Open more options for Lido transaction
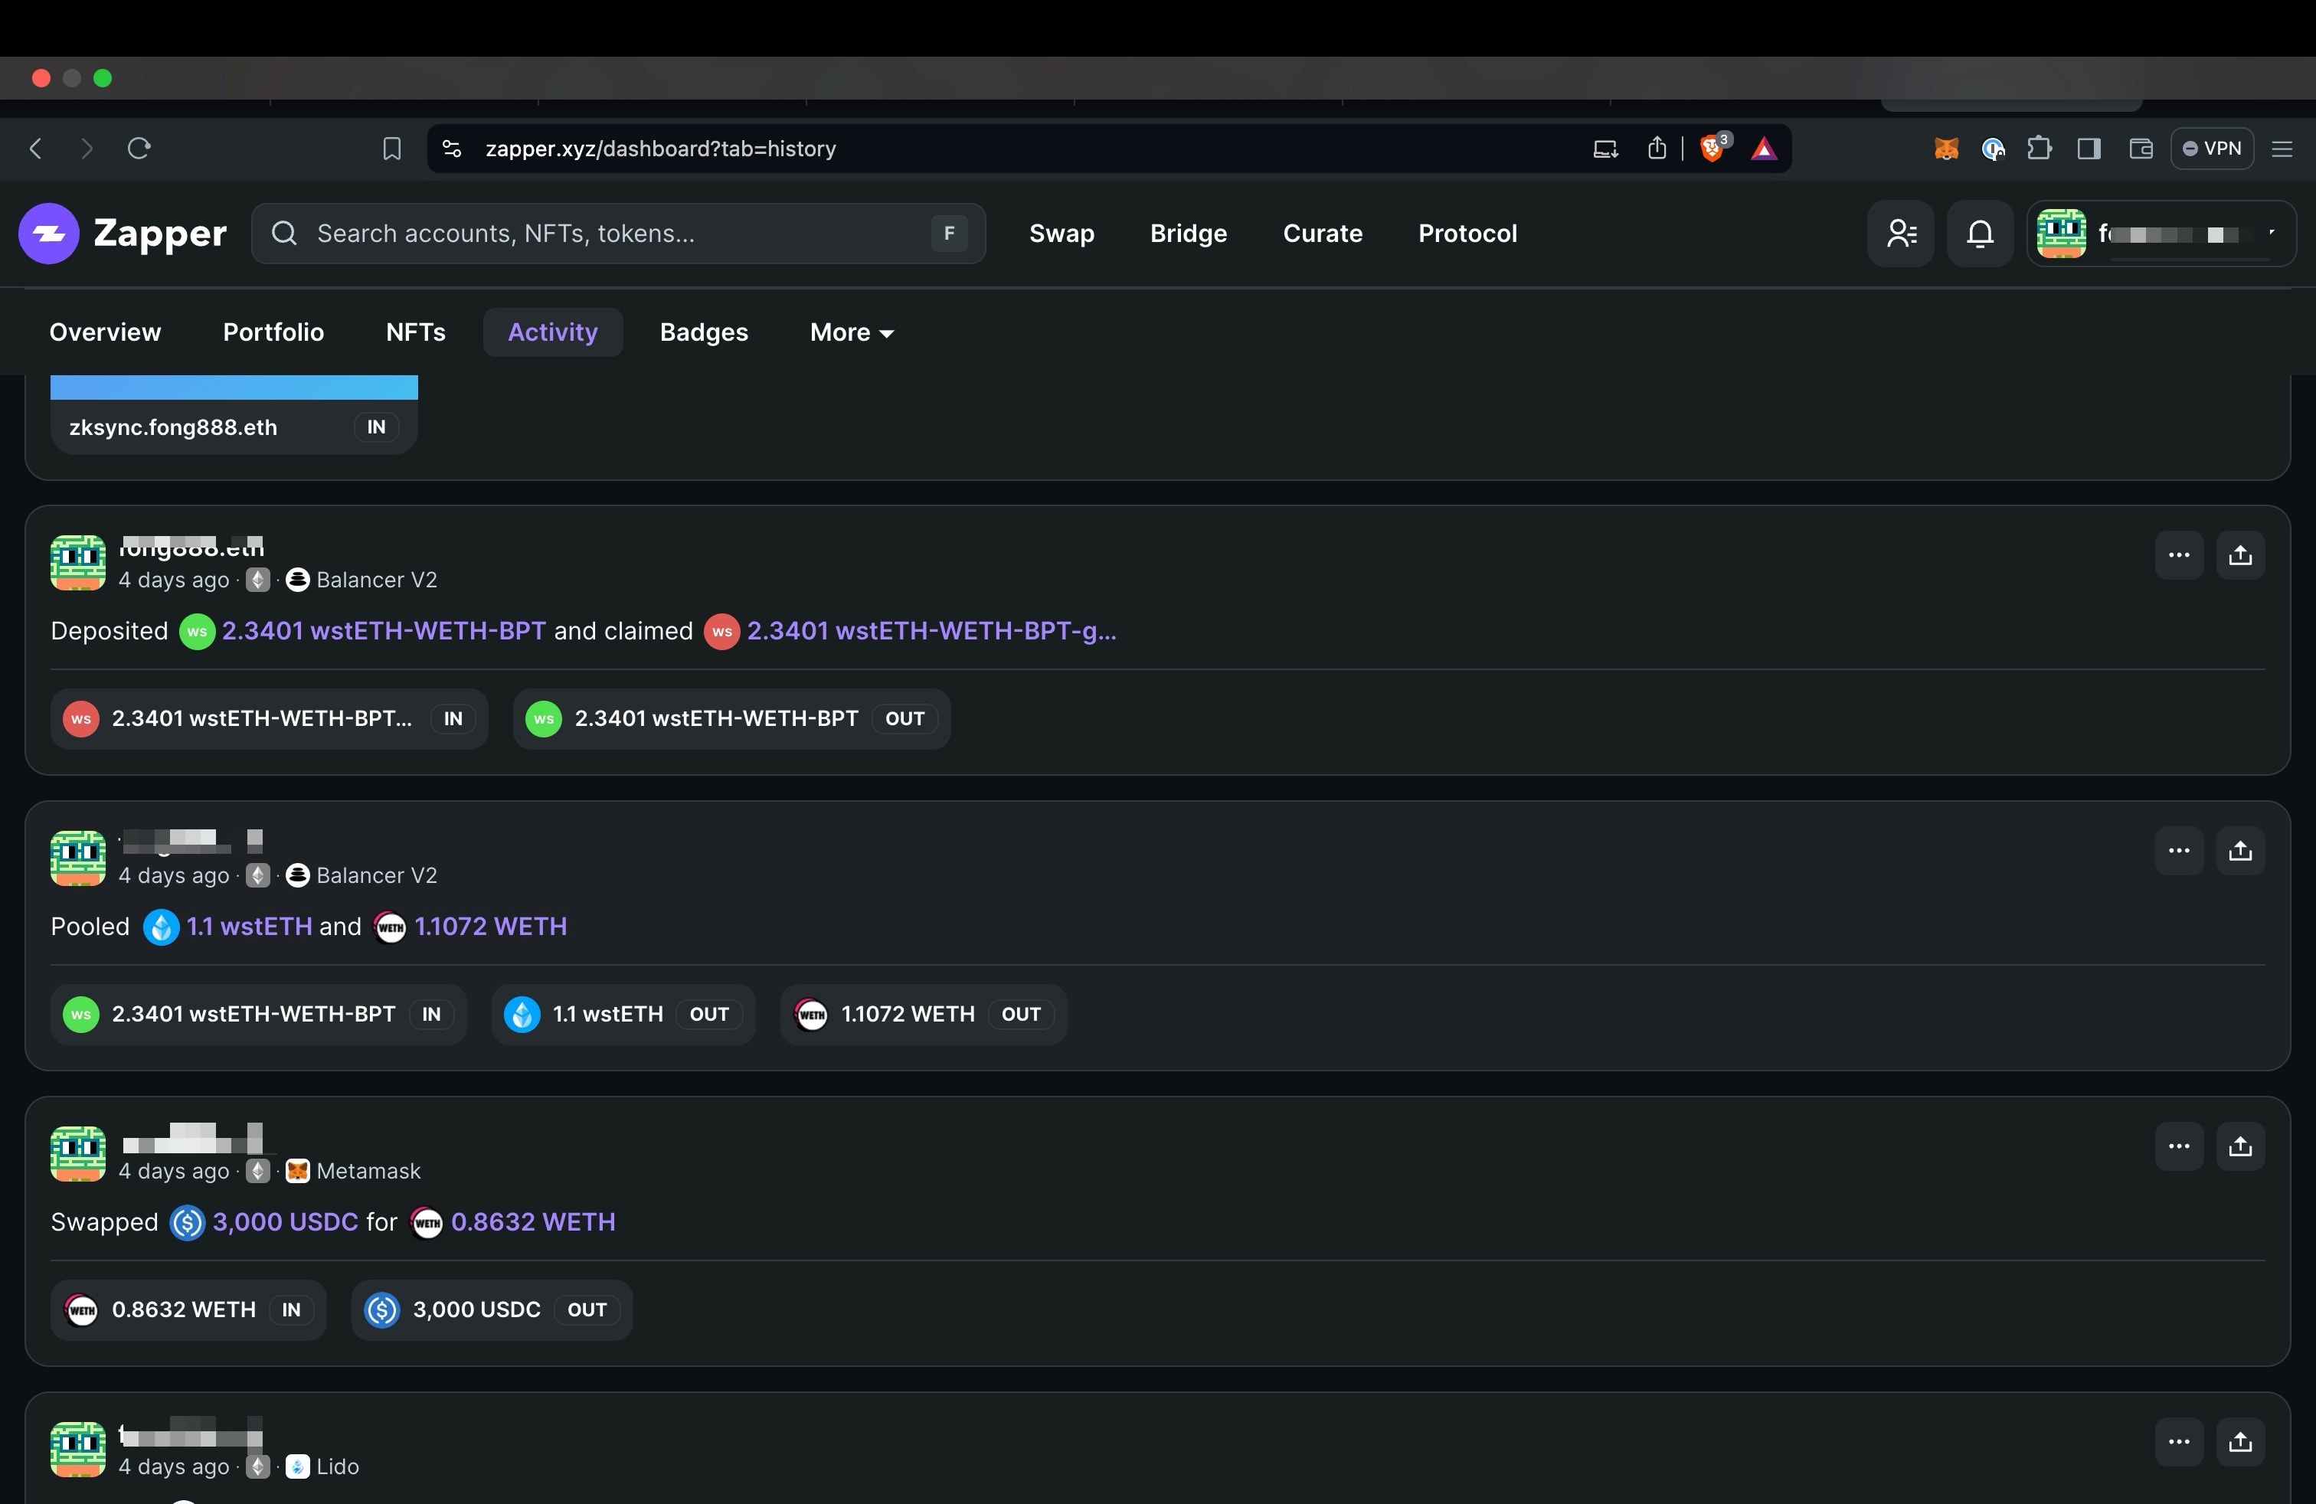The width and height of the screenshot is (2316, 1504). (x=2178, y=1442)
